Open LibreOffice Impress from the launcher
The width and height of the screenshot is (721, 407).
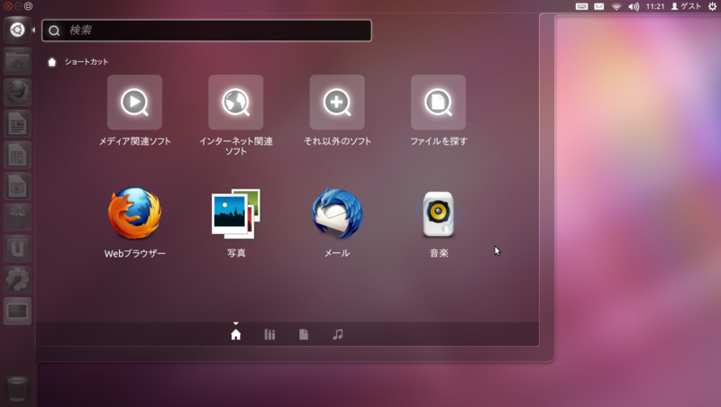point(17,186)
